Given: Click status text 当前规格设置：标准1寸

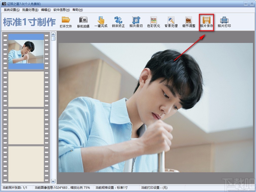Looking at the screenshot, I should pos(112,188).
